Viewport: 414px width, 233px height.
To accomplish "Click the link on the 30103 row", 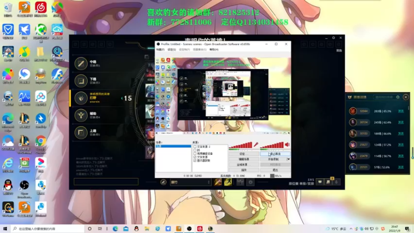I will (401, 134).
